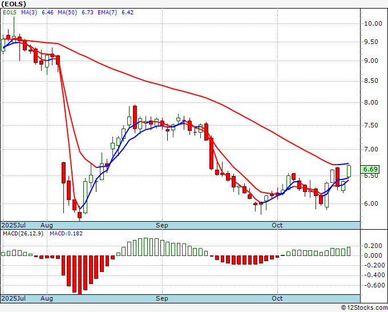
Task: Click the 8.50 price axis label
Action: pos(371,81)
